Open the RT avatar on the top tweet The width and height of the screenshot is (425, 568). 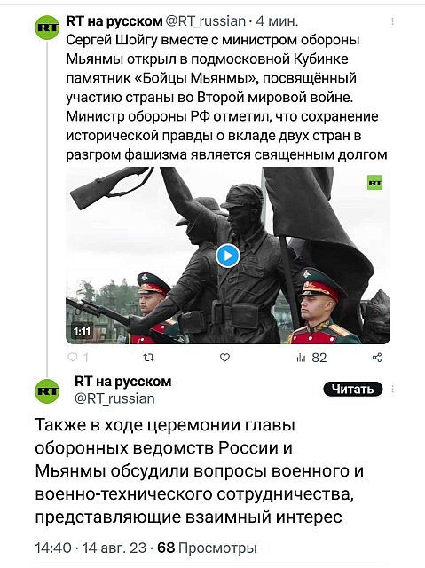pyautogui.click(x=47, y=28)
